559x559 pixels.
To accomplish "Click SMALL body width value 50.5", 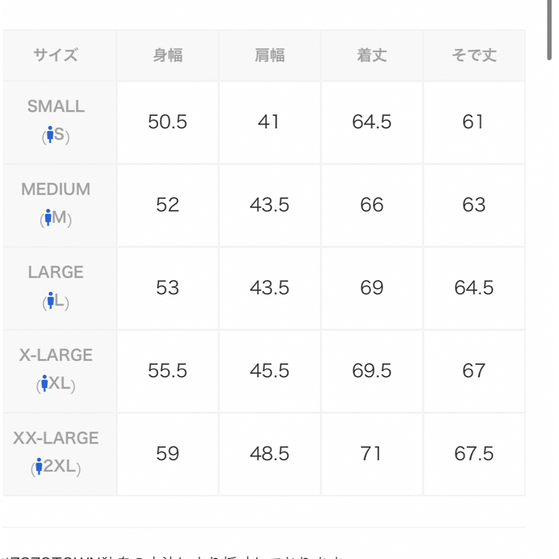I will (168, 122).
